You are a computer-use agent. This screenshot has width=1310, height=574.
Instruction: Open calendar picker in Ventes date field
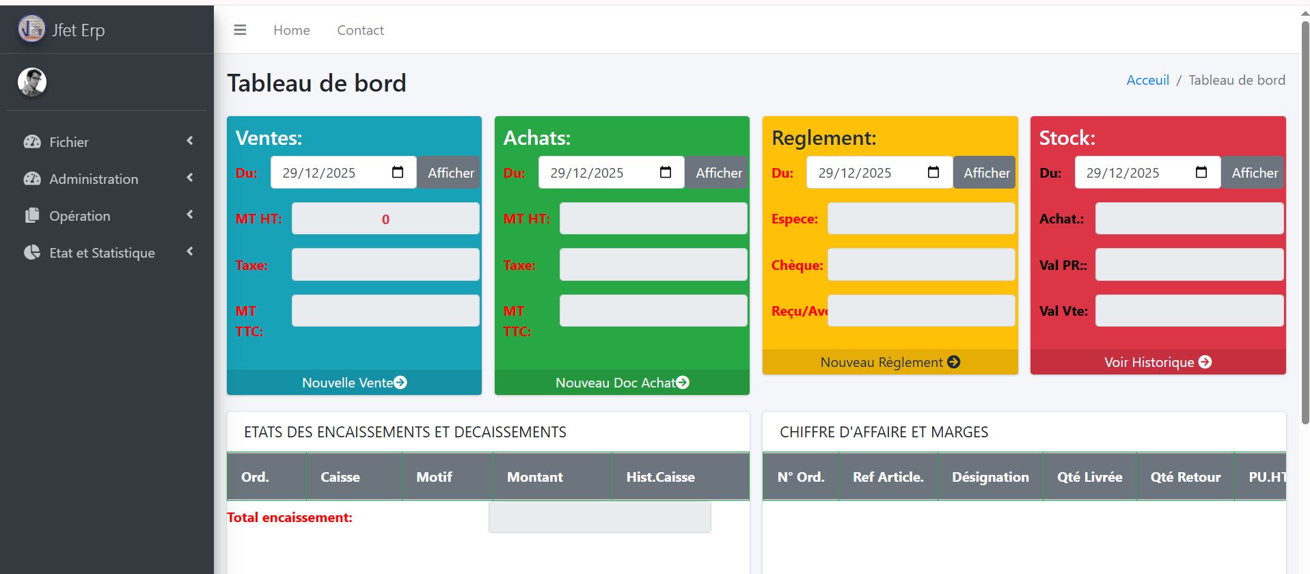coord(398,172)
